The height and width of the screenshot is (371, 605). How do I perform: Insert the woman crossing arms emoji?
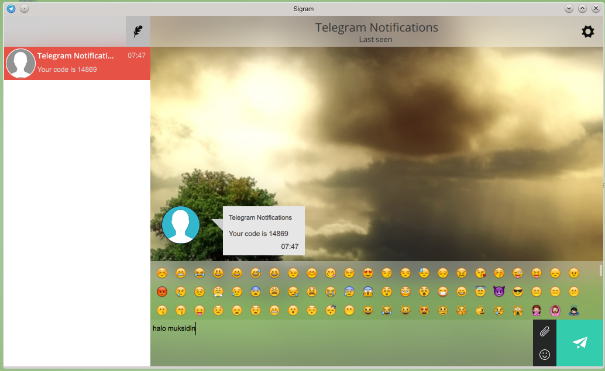pyautogui.click(x=537, y=310)
